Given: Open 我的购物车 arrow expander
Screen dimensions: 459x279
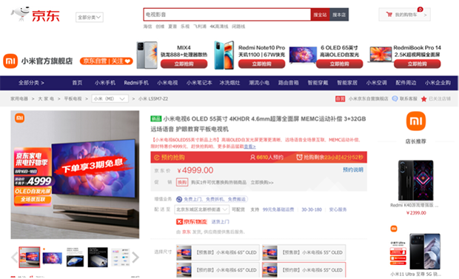Looking at the screenshot, I should pos(425,15).
